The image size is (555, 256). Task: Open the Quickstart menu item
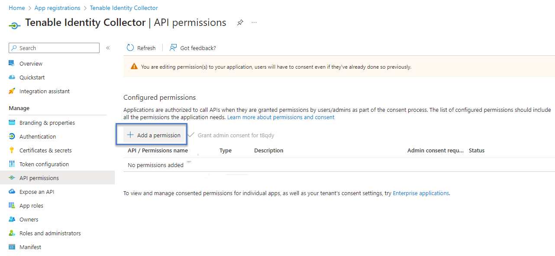click(x=57, y=77)
